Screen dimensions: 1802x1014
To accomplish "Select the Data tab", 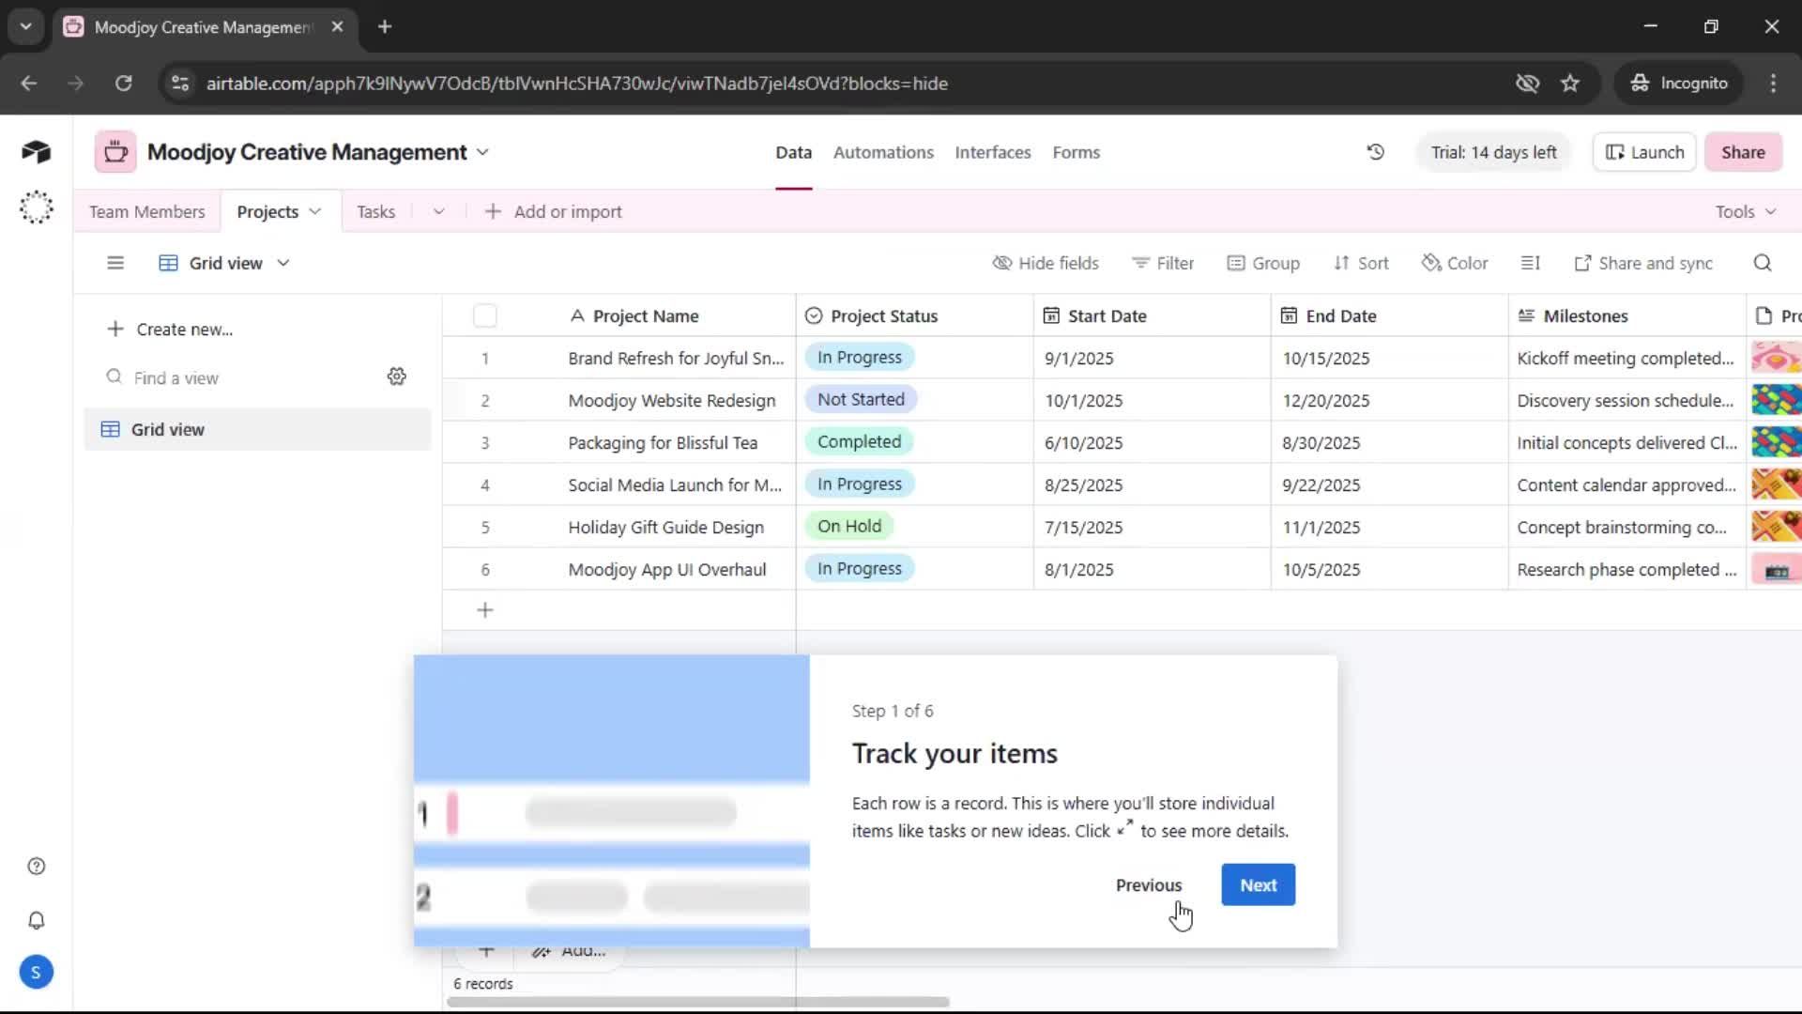I will tap(793, 152).
